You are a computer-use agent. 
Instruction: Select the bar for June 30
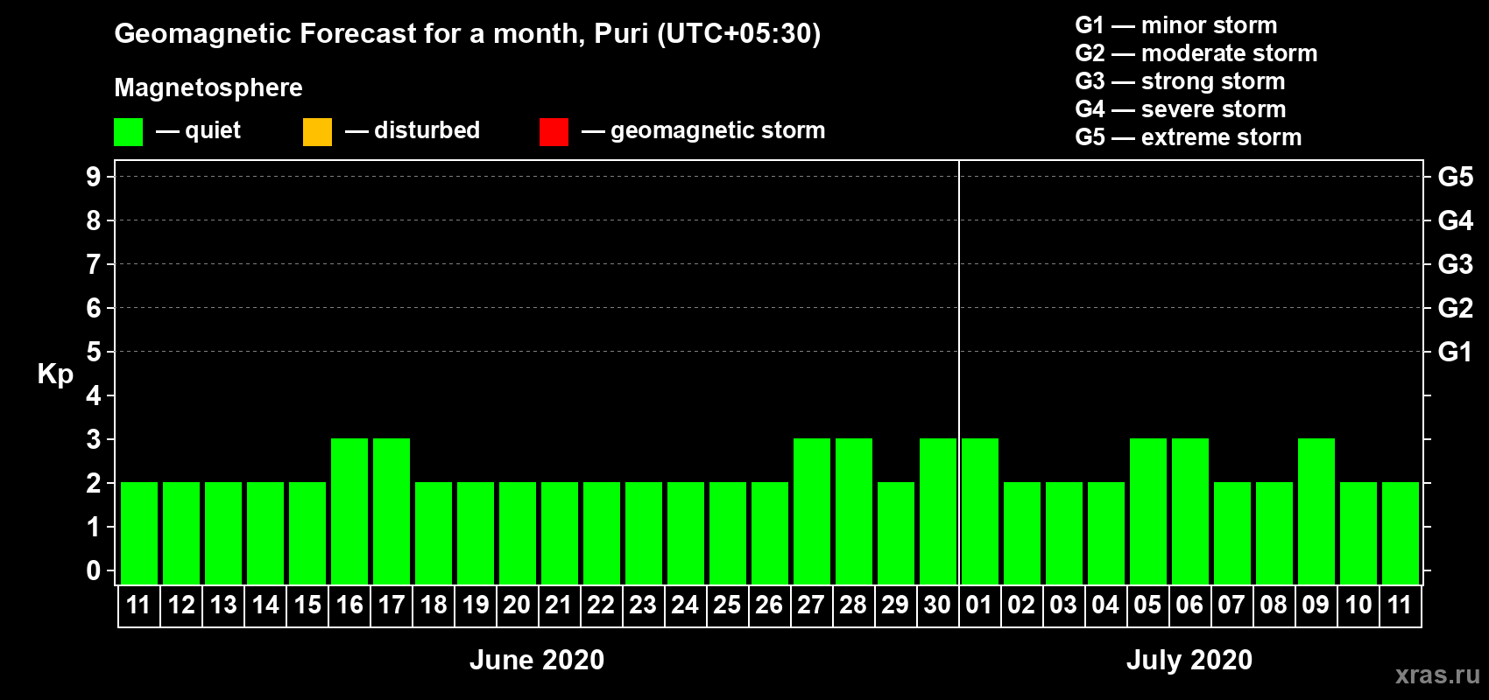938,511
